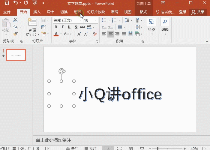Switch to the Design (设计) tab

coord(50,12)
